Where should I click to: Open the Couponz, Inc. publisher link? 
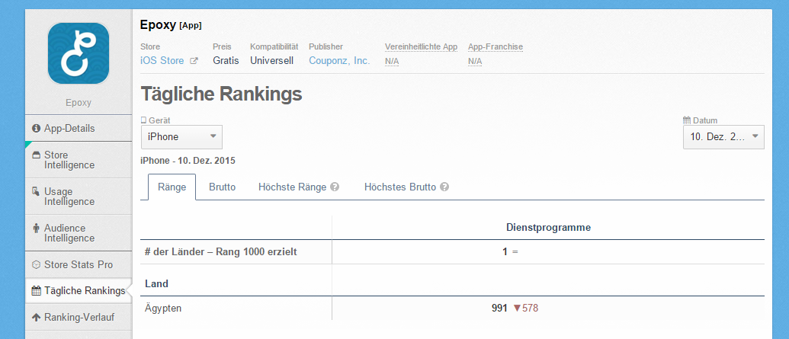(339, 61)
